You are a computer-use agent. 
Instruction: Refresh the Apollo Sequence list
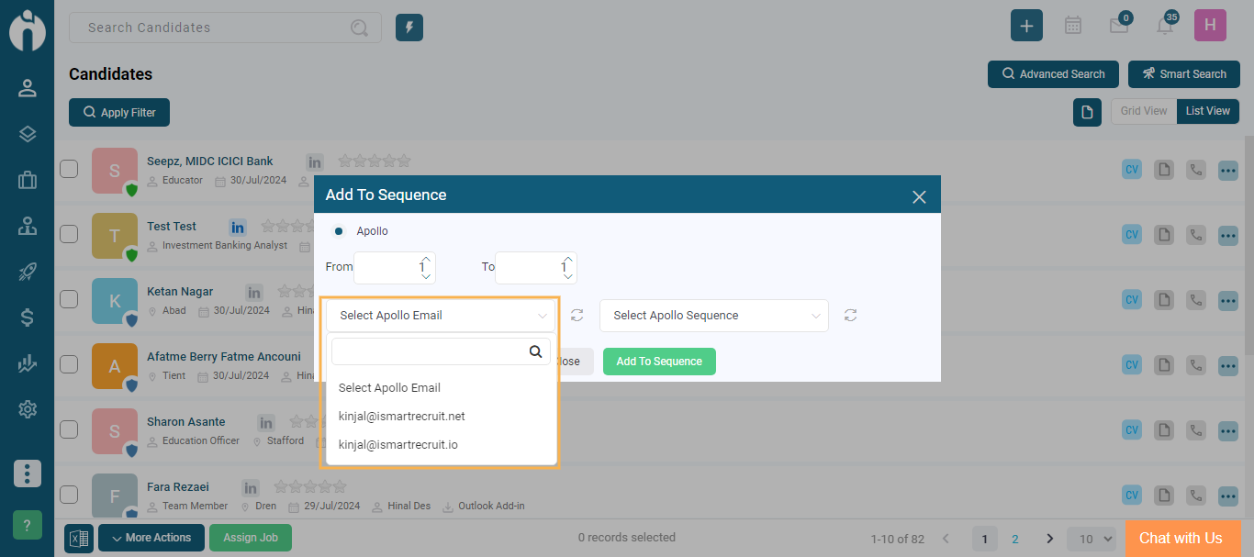(x=851, y=316)
